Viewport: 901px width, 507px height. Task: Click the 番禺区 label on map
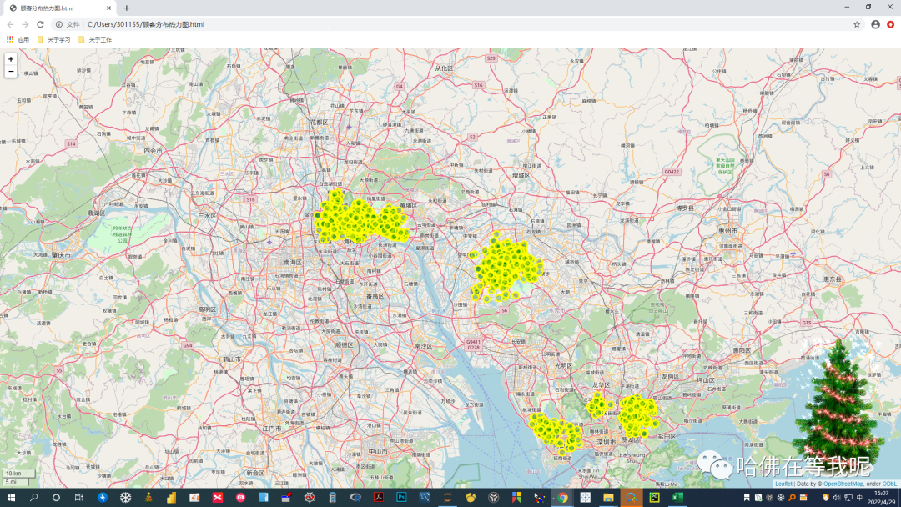pyautogui.click(x=375, y=296)
